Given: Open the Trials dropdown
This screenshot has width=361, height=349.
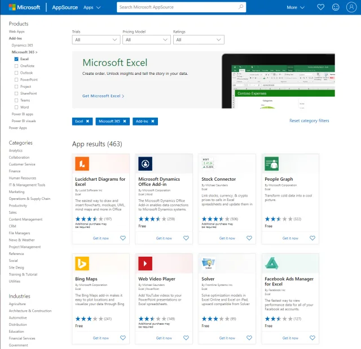Looking at the screenshot, I should [x=96, y=40].
